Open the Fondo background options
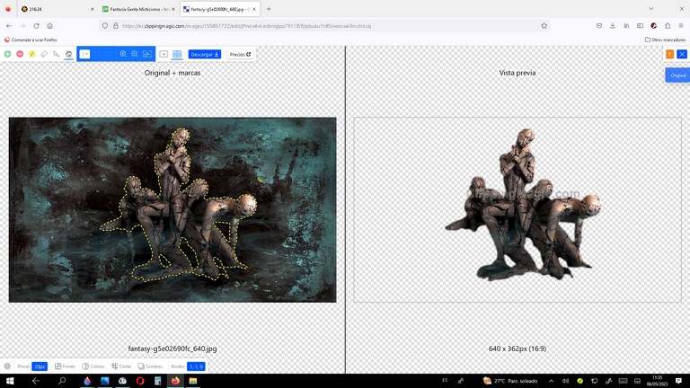This screenshot has height=388, width=690. (65, 366)
